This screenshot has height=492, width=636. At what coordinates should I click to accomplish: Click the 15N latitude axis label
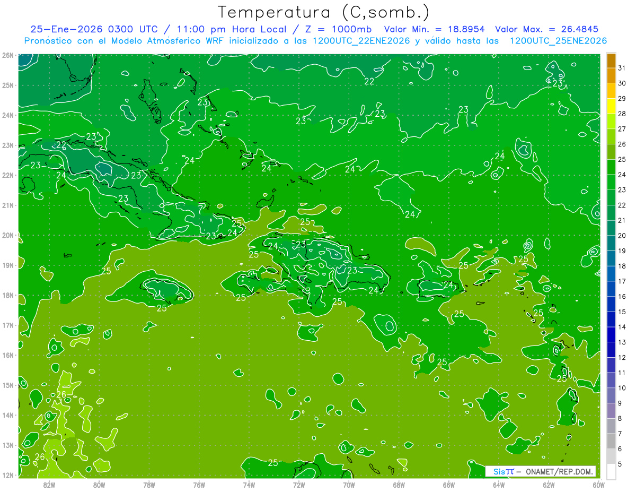click(x=7, y=385)
